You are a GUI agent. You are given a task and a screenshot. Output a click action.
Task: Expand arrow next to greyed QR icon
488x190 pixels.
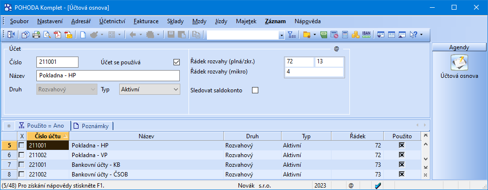pyautogui.click(x=120, y=35)
